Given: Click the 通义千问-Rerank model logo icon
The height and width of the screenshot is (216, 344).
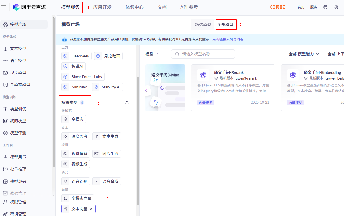Looking at the screenshot, I should (x=203, y=75).
